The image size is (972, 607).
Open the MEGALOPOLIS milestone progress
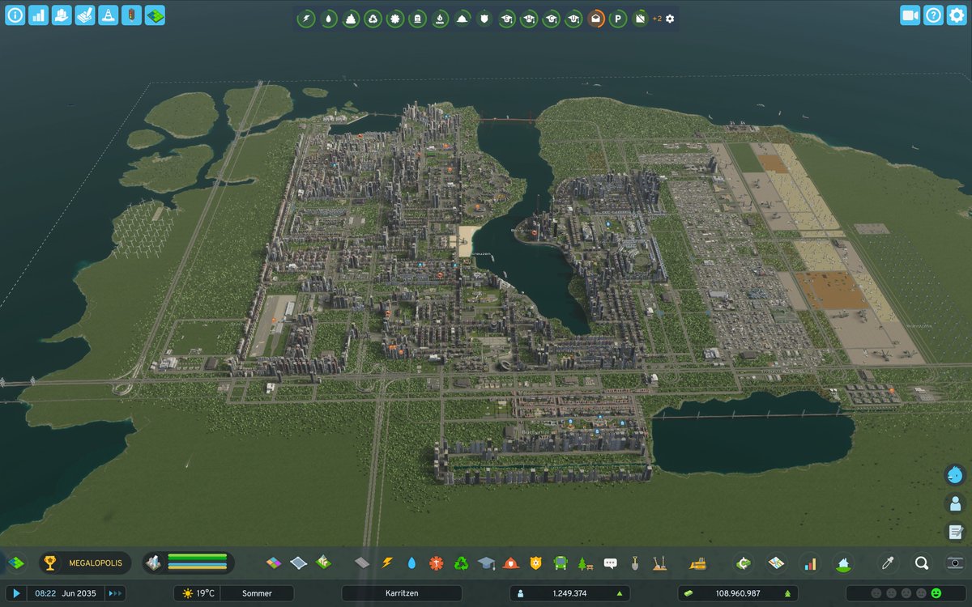pyautogui.click(x=83, y=563)
